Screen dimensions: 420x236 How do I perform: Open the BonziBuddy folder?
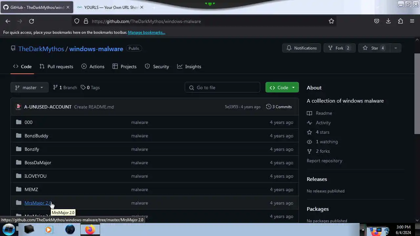coord(36,136)
